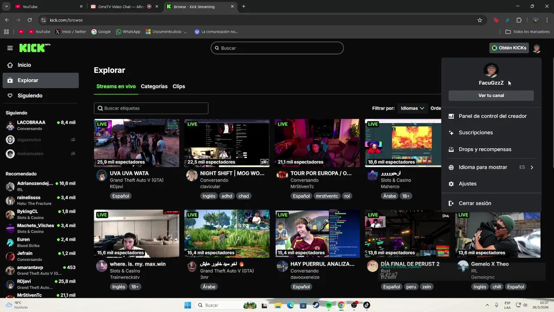Viewport: 554px width, 312px height.
Task: Click the adhd tag chip
Action: click(227, 196)
